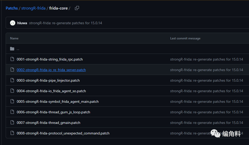Click file icon of 0004 io_frida_agent_so patch

coord(12,91)
